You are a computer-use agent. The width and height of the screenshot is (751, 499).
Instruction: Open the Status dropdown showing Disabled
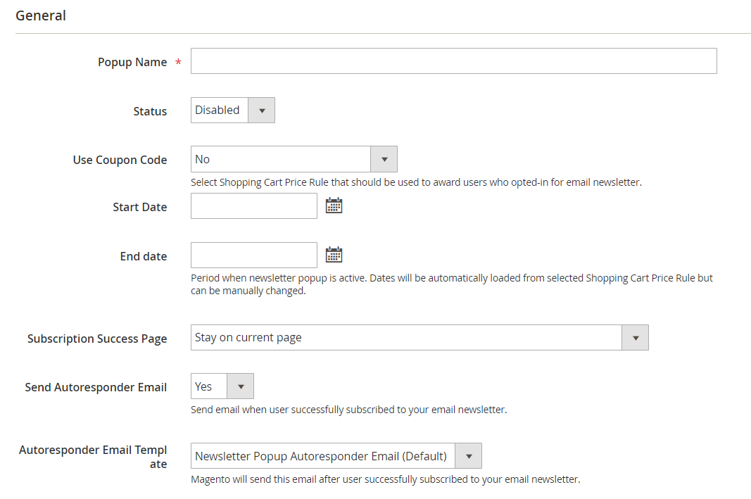(x=232, y=110)
